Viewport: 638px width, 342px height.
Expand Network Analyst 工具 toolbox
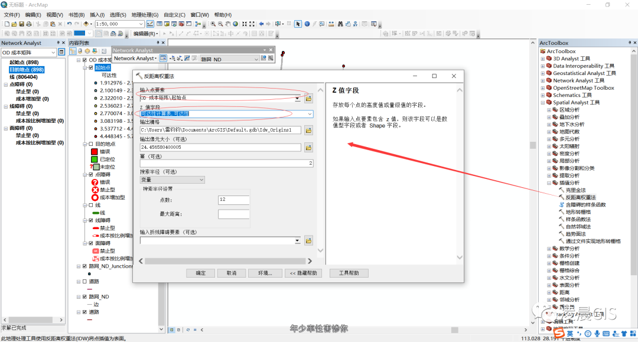542,80
